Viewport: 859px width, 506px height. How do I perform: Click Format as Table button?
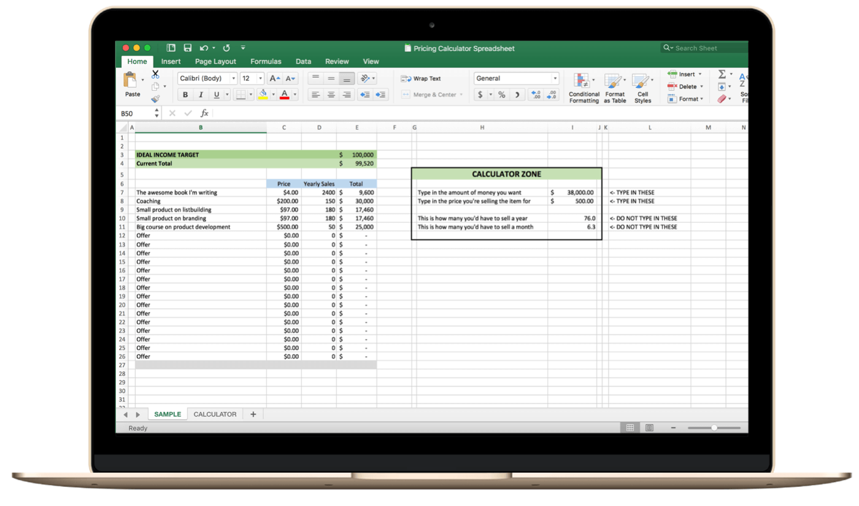click(x=615, y=88)
